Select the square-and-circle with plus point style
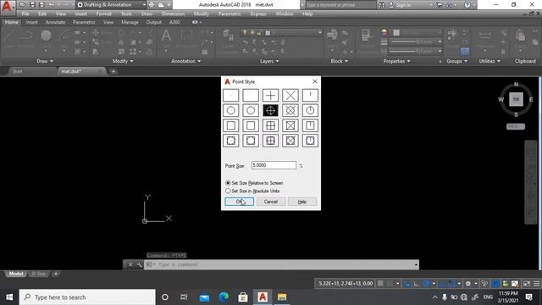The image size is (542, 305). [x=270, y=141]
